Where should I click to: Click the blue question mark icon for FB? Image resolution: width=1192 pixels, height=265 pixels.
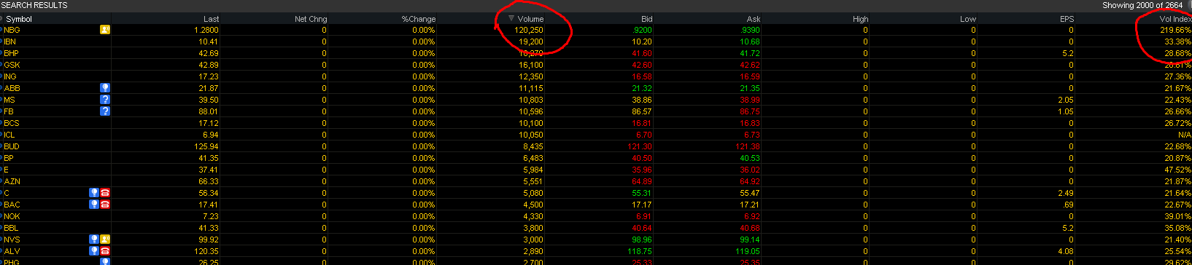click(x=105, y=111)
